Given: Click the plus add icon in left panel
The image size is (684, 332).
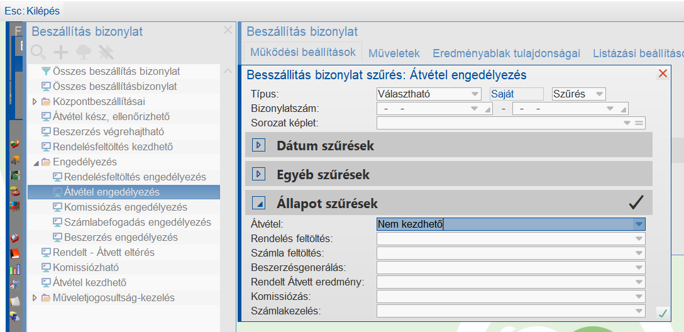Looking at the screenshot, I should click(x=60, y=52).
